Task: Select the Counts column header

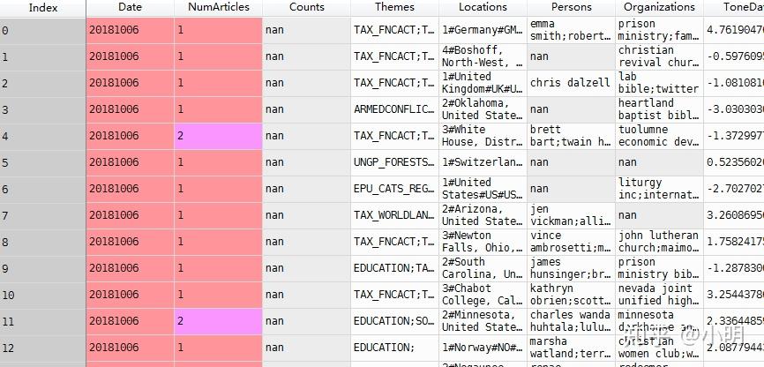Action: point(306,7)
